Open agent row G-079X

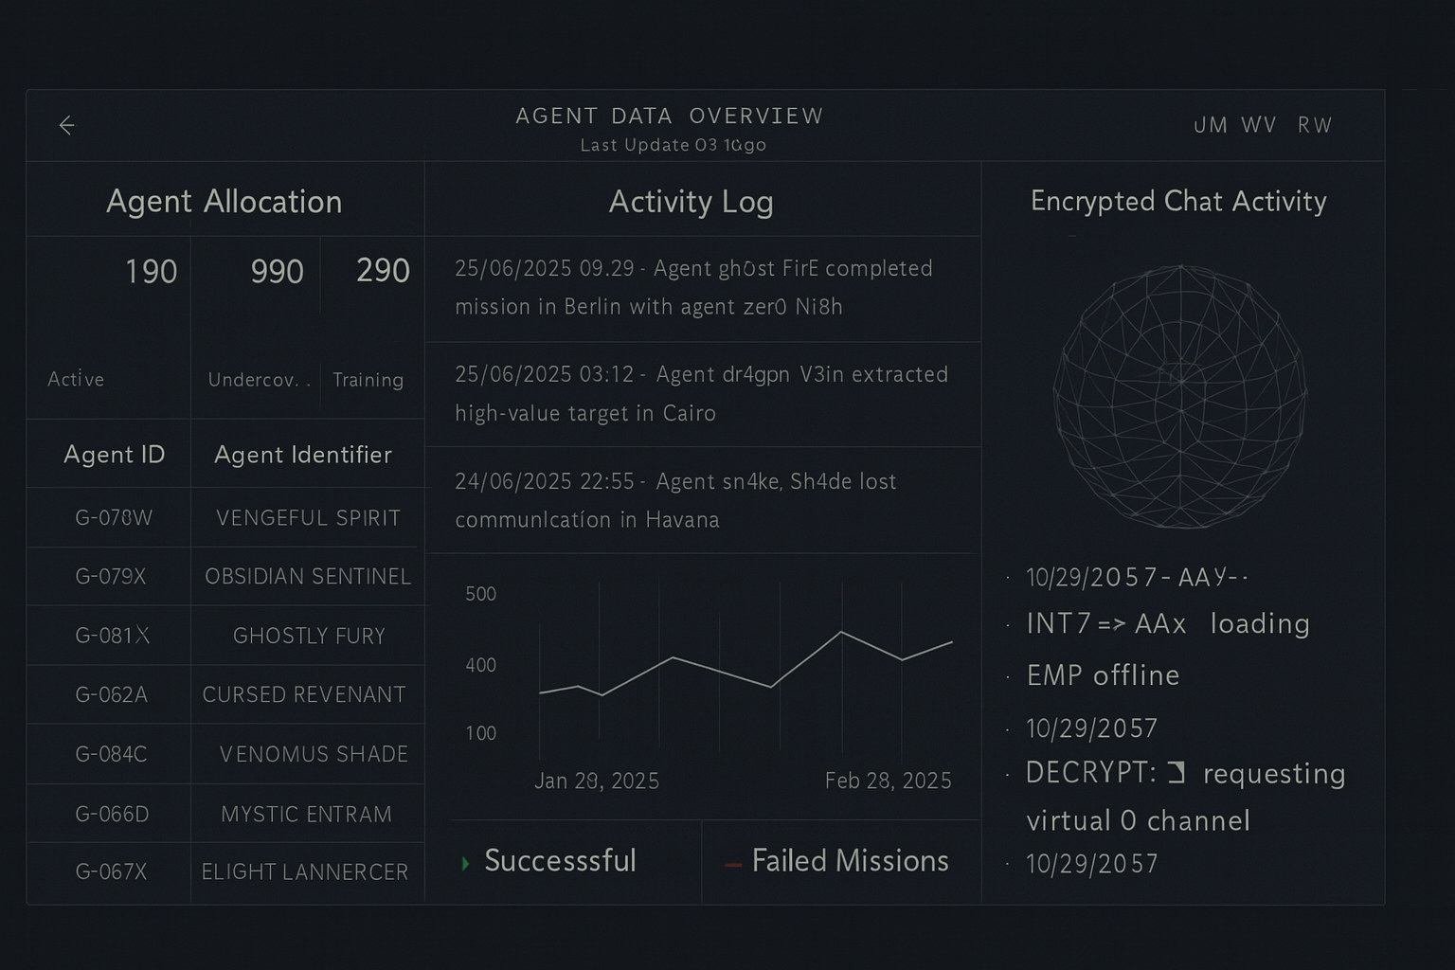[111, 576]
